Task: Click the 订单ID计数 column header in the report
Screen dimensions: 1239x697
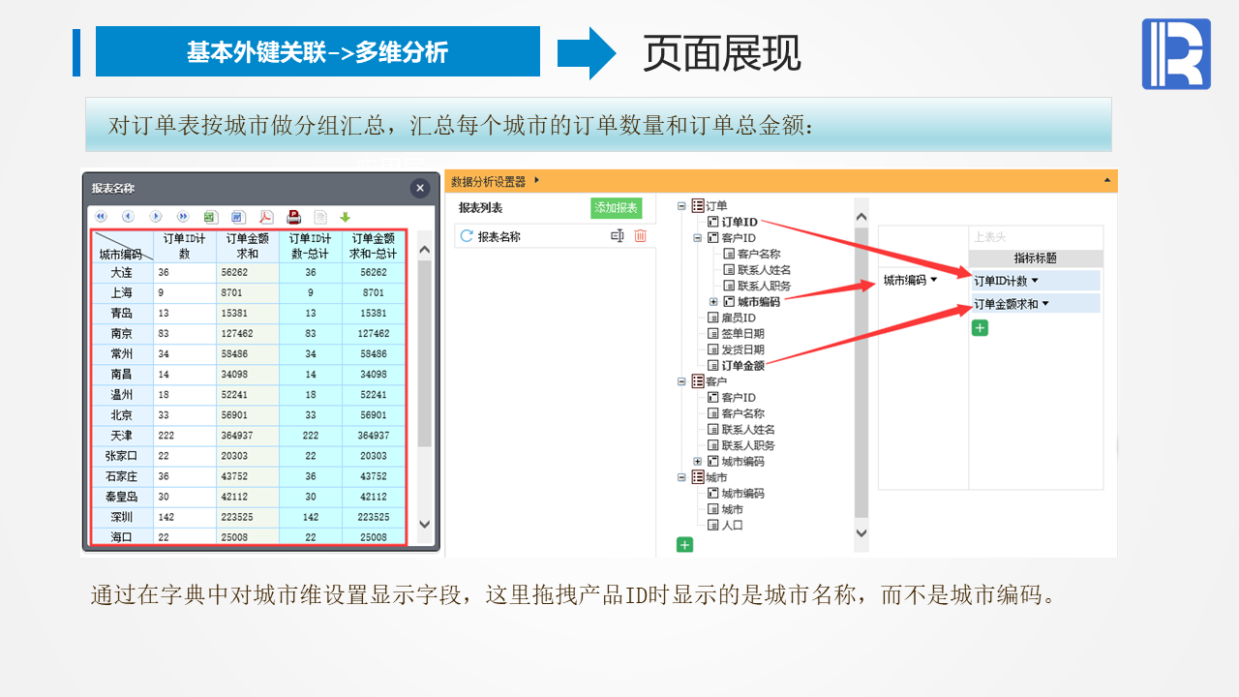Action: [x=185, y=246]
